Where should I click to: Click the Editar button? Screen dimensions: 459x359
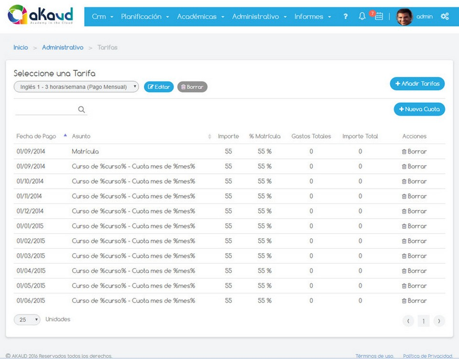click(x=159, y=87)
